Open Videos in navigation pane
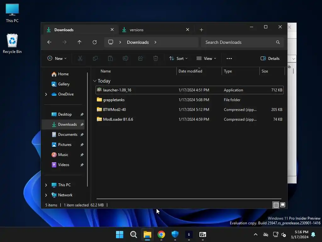The height and width of the screenshot is (242, 322). (64, 165)
